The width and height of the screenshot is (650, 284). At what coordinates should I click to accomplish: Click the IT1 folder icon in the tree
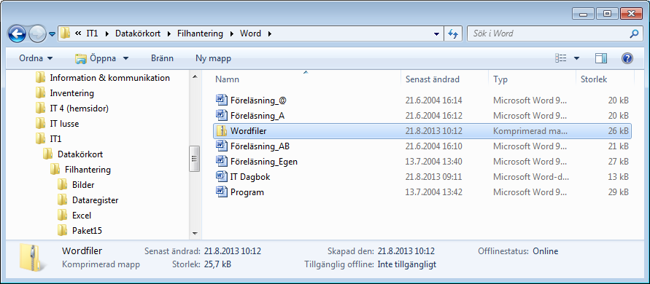[40, 138]
